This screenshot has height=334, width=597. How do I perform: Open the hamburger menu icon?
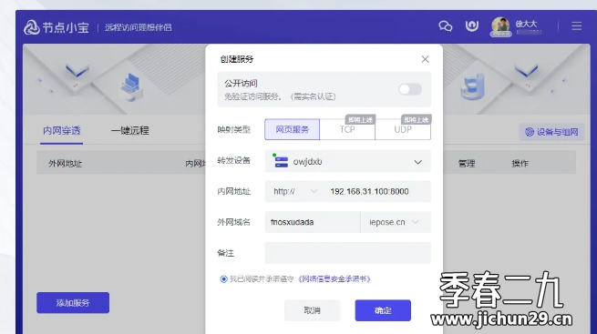[x=576, y=25]
